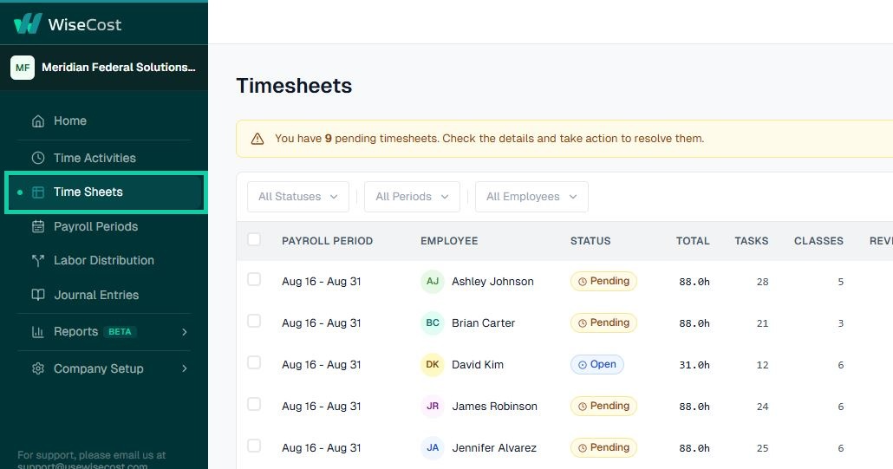Open the Meridian Federal Solutions company switcher

tap(104, 68)
